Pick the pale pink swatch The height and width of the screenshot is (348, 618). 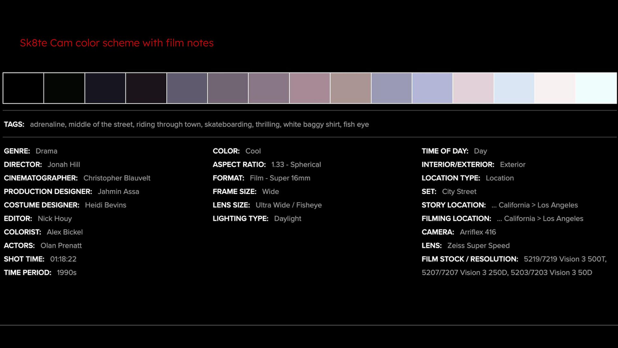coord(473,88)
